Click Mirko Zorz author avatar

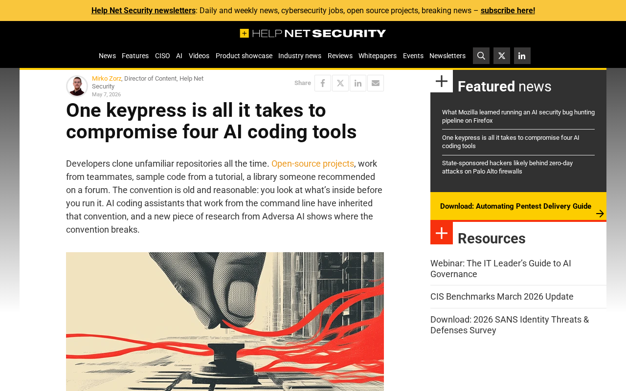coord(77,86)
